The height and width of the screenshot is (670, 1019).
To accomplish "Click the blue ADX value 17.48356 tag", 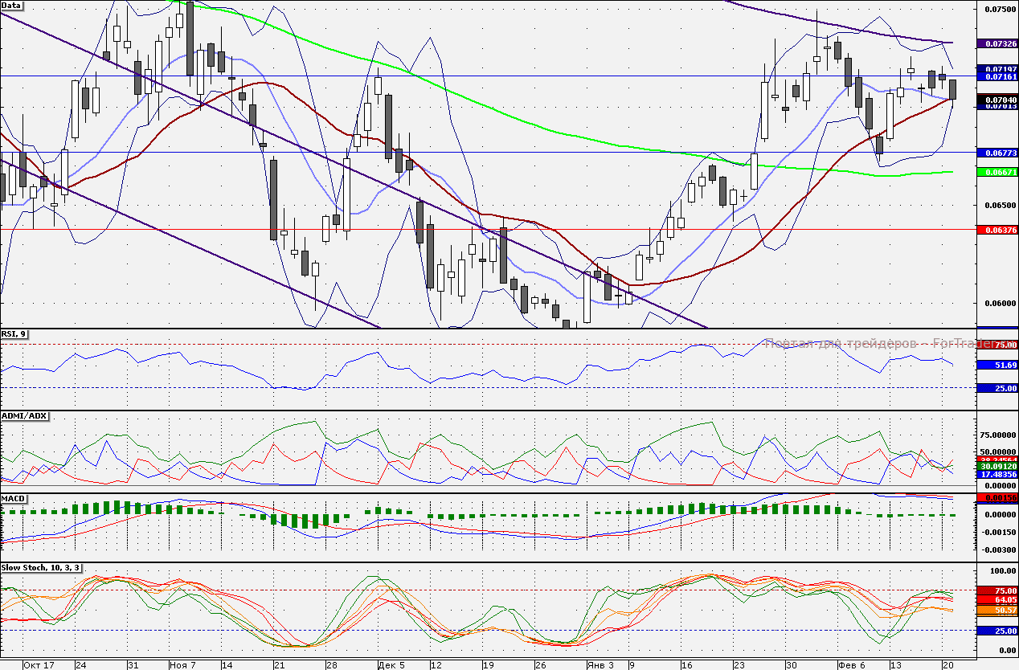I will pos(997,475).
